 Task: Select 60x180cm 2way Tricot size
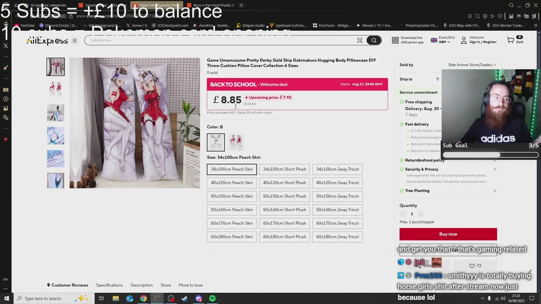[337, 237]
